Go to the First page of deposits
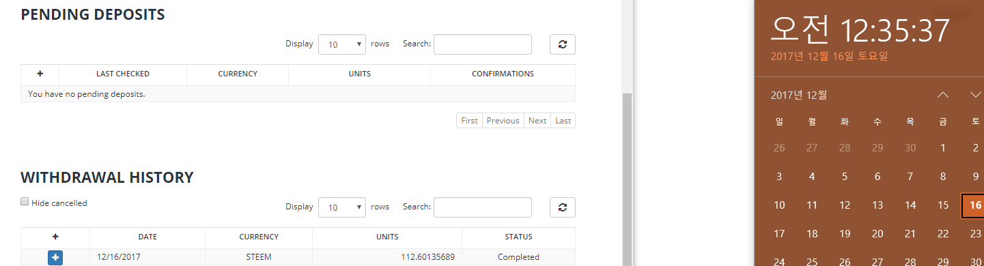This screenshot has width=984, height=266. (x=469, y=121)
